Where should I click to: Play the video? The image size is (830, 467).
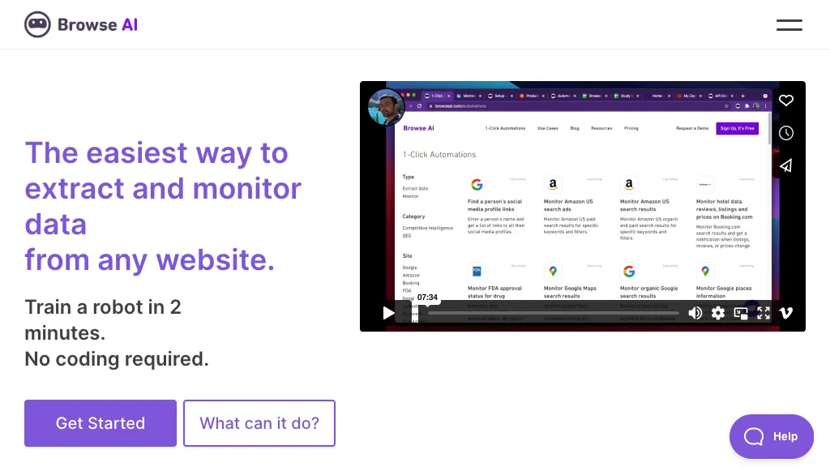point(388,313)
